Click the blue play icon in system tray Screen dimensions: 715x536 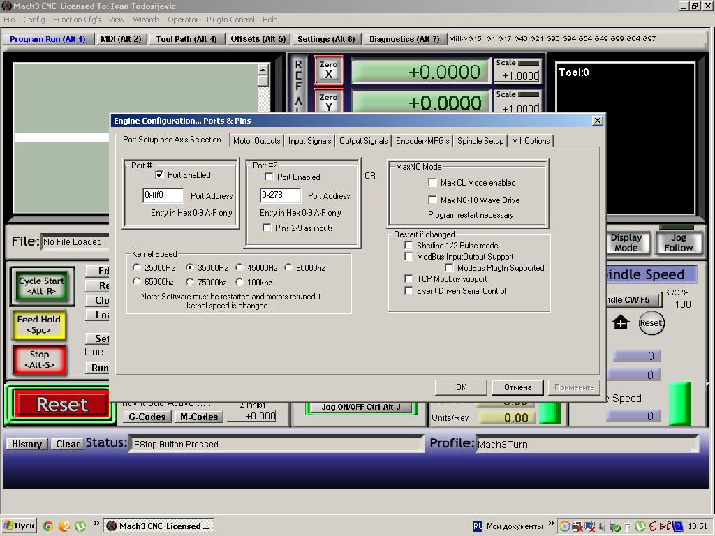[564, 526]
